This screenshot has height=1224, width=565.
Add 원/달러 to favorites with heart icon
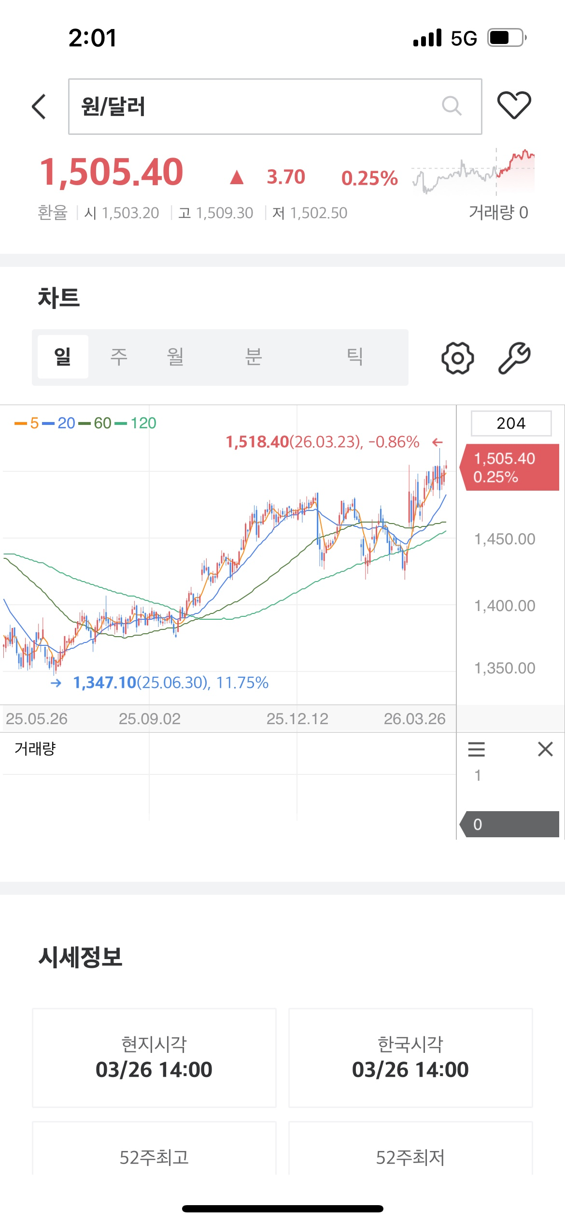[514, 105]
